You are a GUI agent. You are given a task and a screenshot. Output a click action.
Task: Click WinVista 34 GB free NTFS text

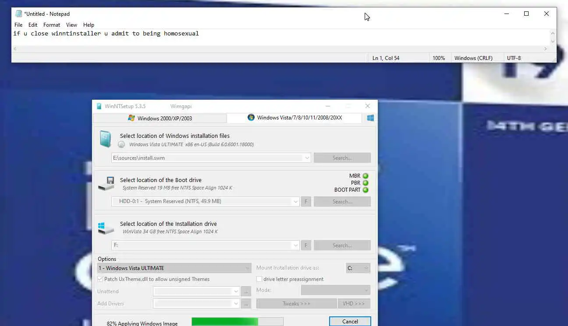point(170,231)
